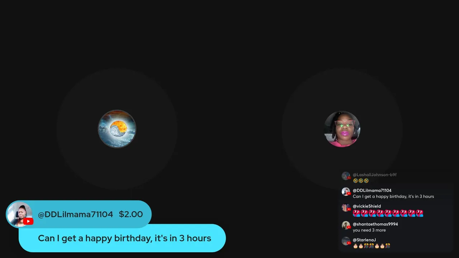459x258 pixels.
Task: Click the $2.00 super chat amount
Action: [131, 214]
